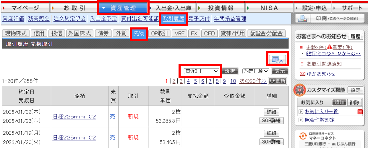The height and width of the screenshot is (148, 368).
Task: Switch to the 貸株/代用 tab
Action: tap(232, 33)
